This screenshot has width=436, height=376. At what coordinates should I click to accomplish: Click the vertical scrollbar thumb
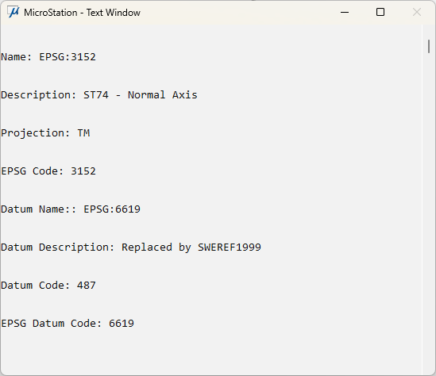[x=429, y=46]
